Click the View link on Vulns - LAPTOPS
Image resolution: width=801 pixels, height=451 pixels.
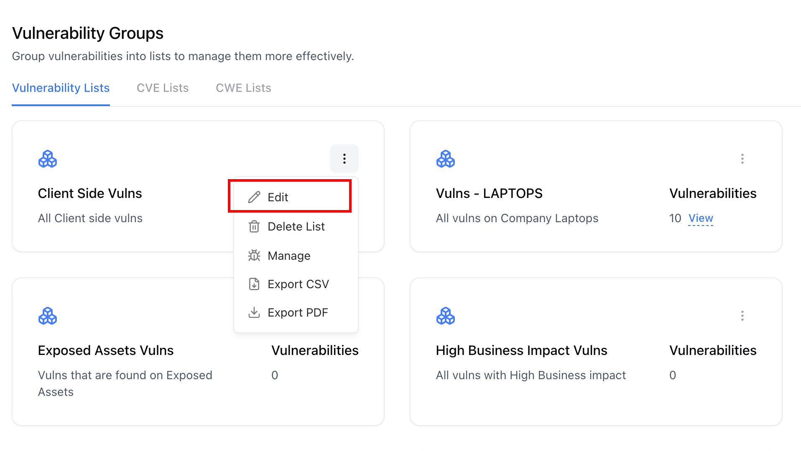pyautogui.click(x=700, y=218)
